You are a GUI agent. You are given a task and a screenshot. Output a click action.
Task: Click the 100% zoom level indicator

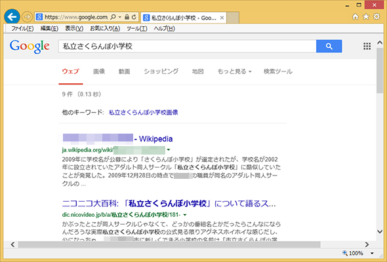click(353, 253)
